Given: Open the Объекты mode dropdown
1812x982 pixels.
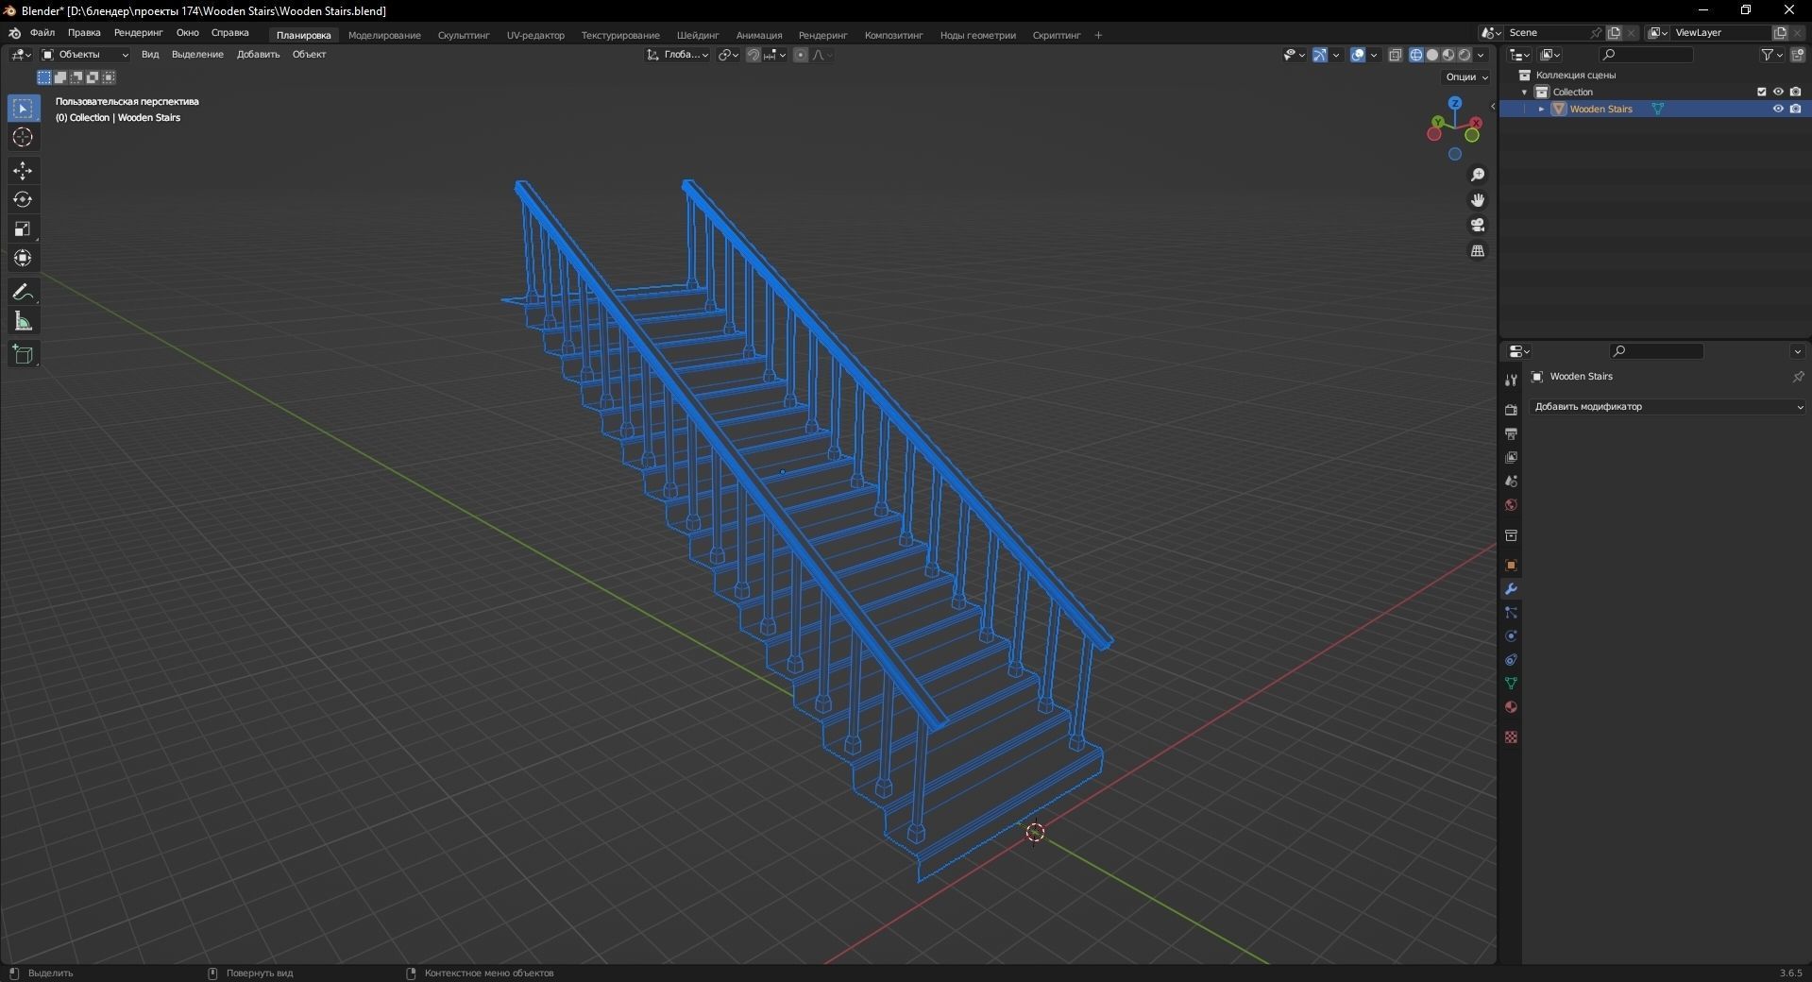Looking at the screenshot, I should tap(85, 55).
